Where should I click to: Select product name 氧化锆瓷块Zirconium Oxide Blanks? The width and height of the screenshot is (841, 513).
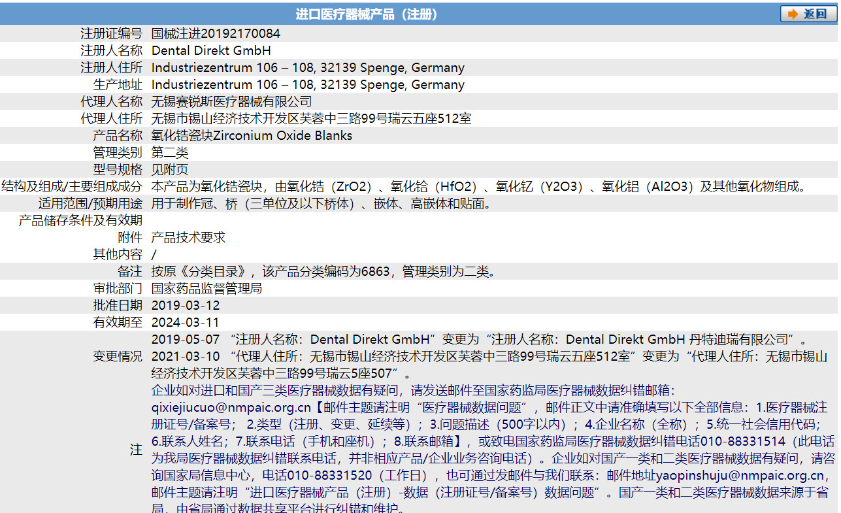click(x=252, y=135)
